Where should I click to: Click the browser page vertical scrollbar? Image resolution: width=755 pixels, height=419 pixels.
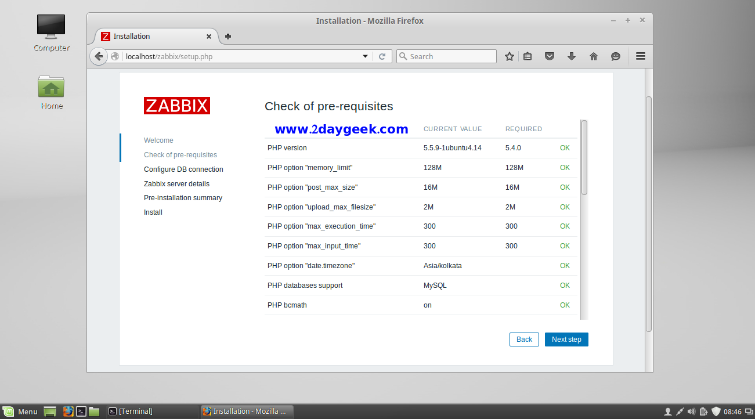coord(649,214)
